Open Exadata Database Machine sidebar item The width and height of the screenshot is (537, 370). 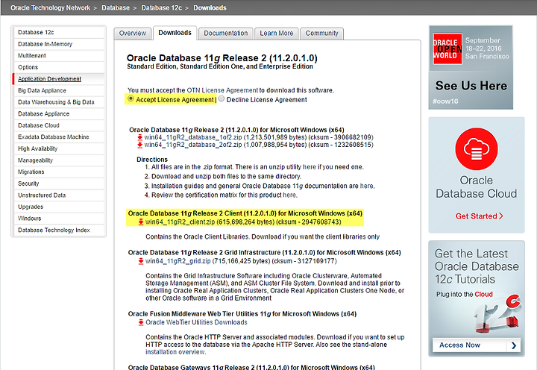pyautogui.click(x=59, y=137)
